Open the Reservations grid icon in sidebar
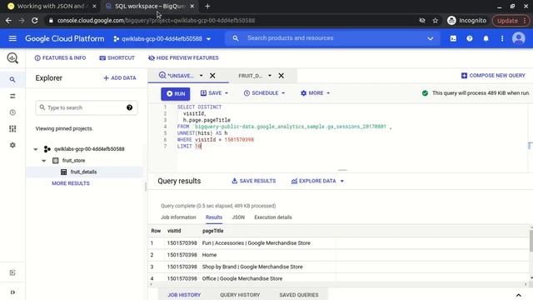This screenshot has height=300, width=533. (12, 128)
